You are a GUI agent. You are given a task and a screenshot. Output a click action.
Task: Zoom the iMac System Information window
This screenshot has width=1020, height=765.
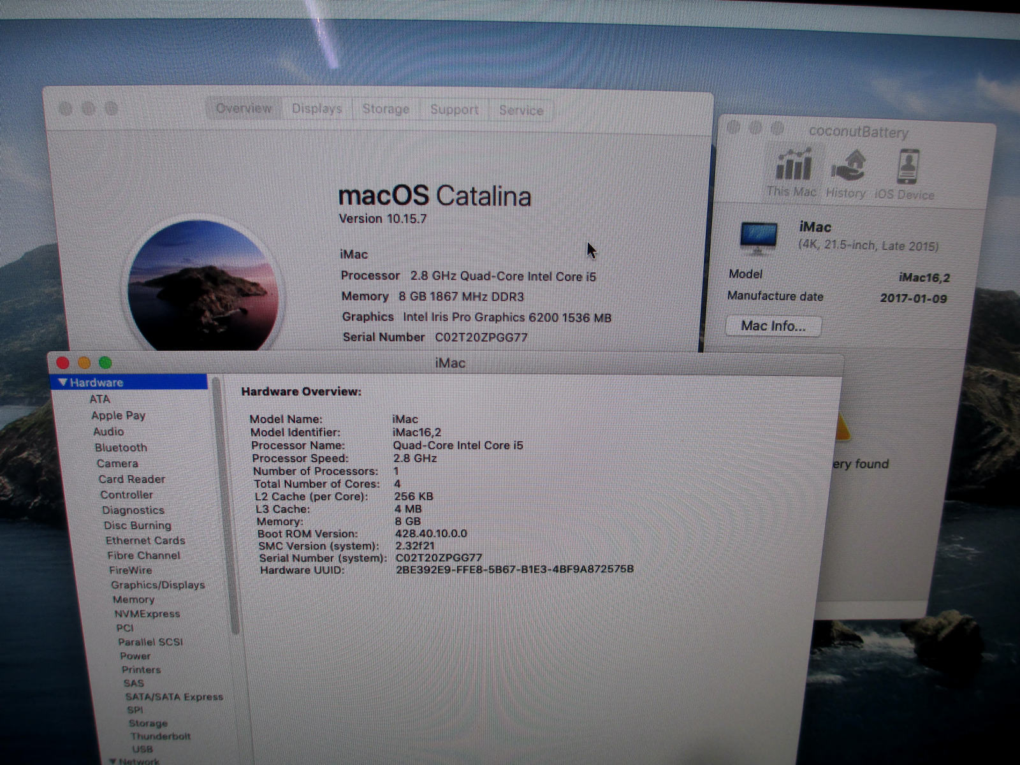coord(106,363)
